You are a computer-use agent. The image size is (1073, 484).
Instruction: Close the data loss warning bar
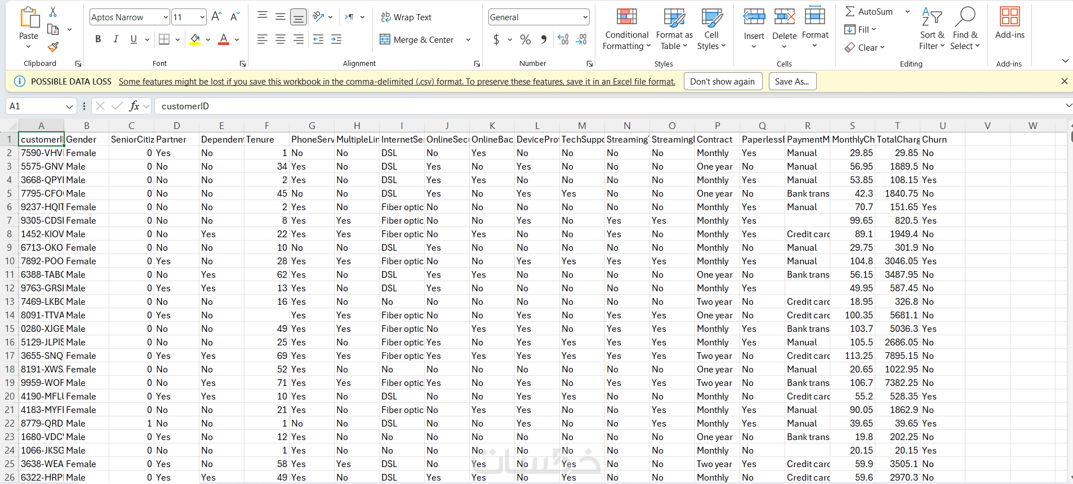pos(1064,81)
